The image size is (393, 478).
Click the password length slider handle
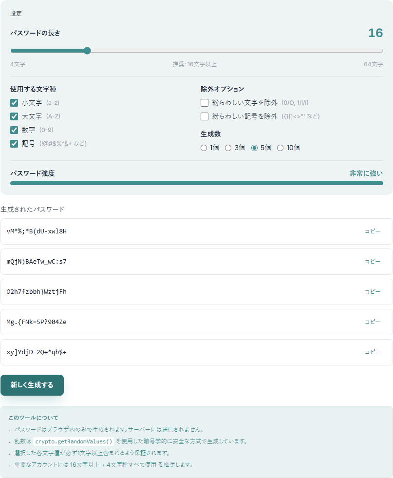coord(87,51)
